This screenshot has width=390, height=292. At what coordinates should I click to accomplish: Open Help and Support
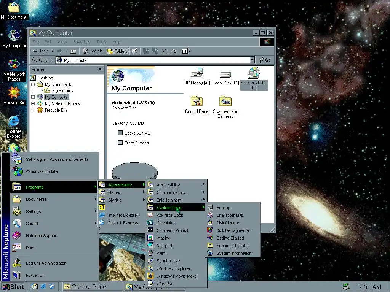tap(54, 236)
